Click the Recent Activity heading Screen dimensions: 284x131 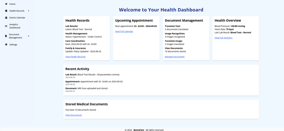pos(77,69)
